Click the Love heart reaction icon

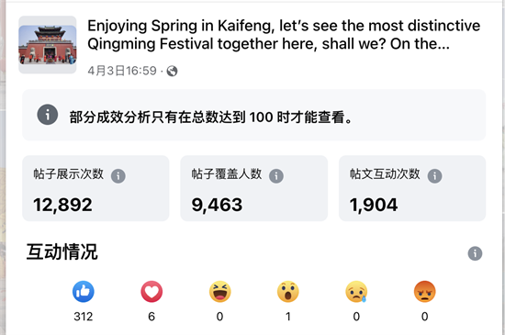tap(151, 292)
